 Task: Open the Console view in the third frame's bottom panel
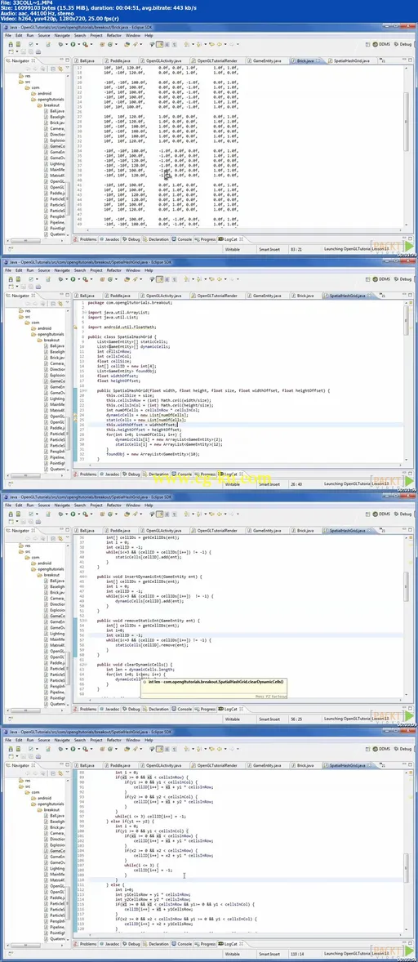tap(182, 709)
